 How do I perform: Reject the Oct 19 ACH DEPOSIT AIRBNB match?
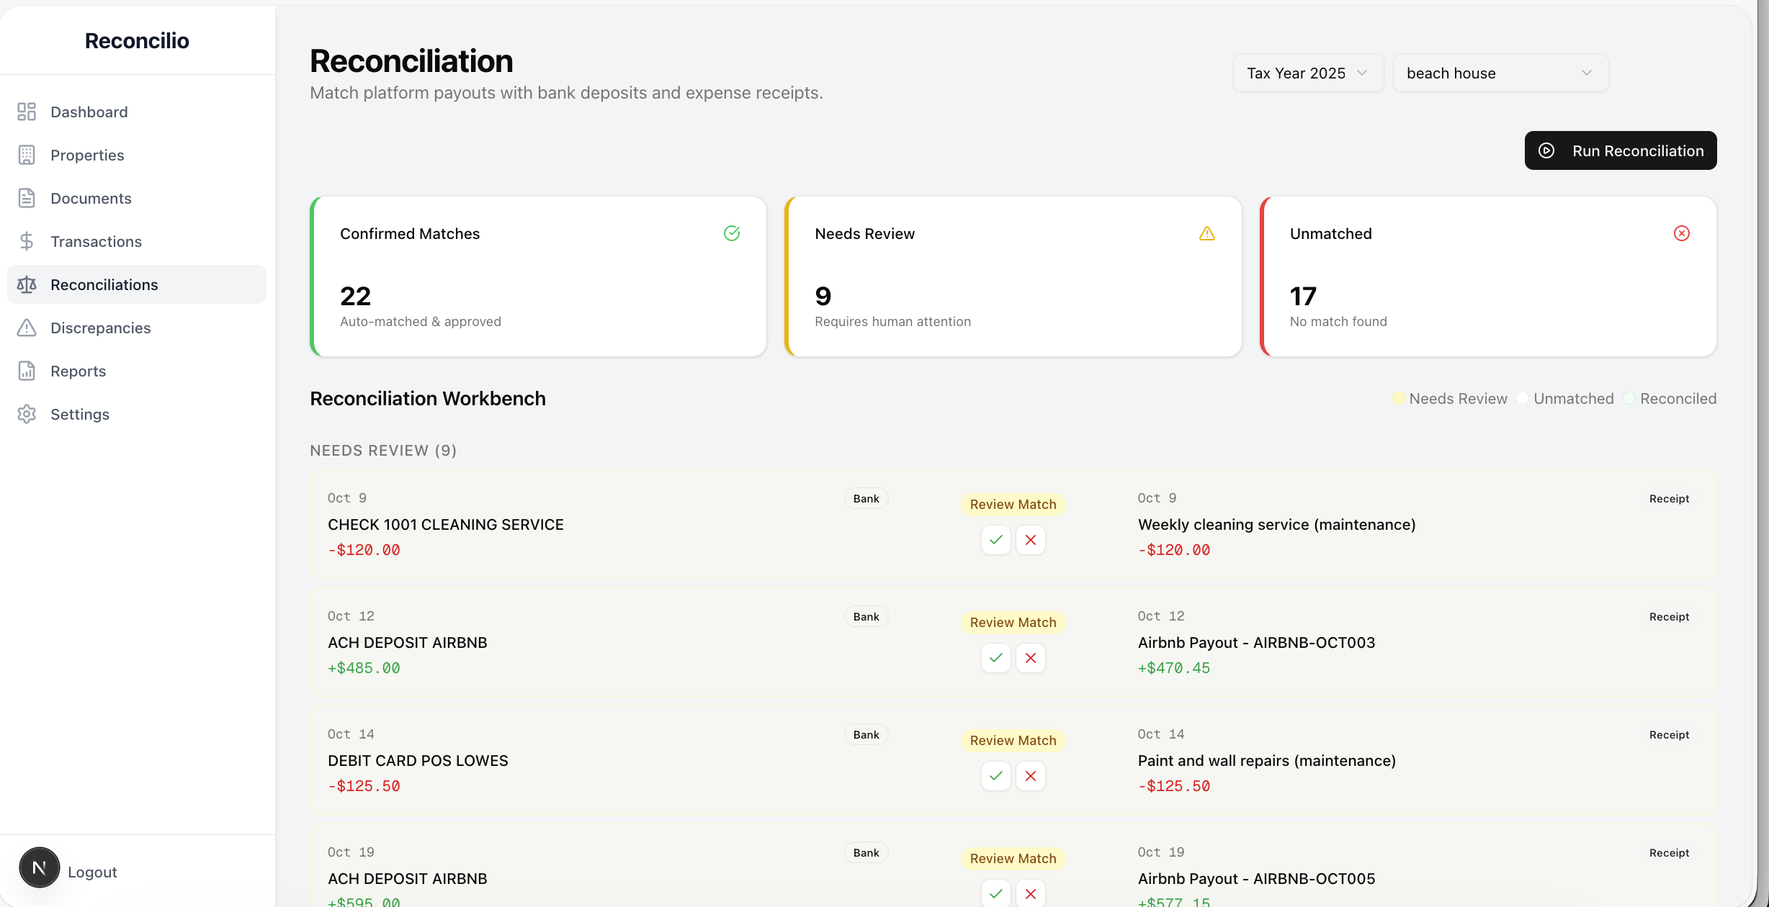tap(1031, 893)
